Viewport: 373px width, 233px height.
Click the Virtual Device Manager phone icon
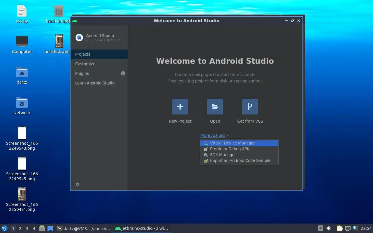click(x=206, y=143)
